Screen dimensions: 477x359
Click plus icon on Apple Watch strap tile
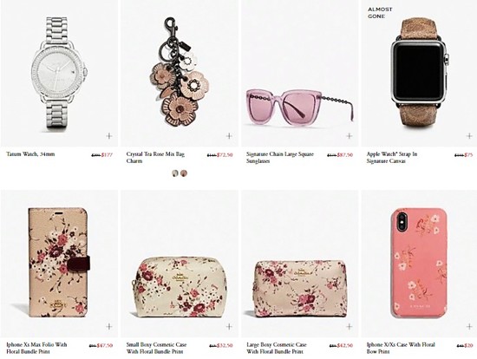coord(469,135)
